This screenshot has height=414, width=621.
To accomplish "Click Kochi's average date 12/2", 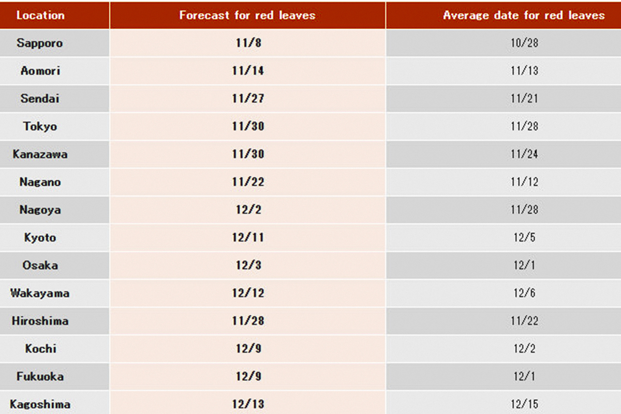I will click(x=524, y=349).
